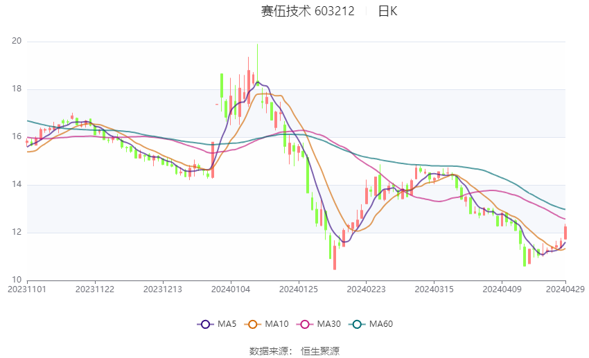Click the 日K label in the title
The image size is (589, 358).
pyautogui.click(x=387, y=11)
